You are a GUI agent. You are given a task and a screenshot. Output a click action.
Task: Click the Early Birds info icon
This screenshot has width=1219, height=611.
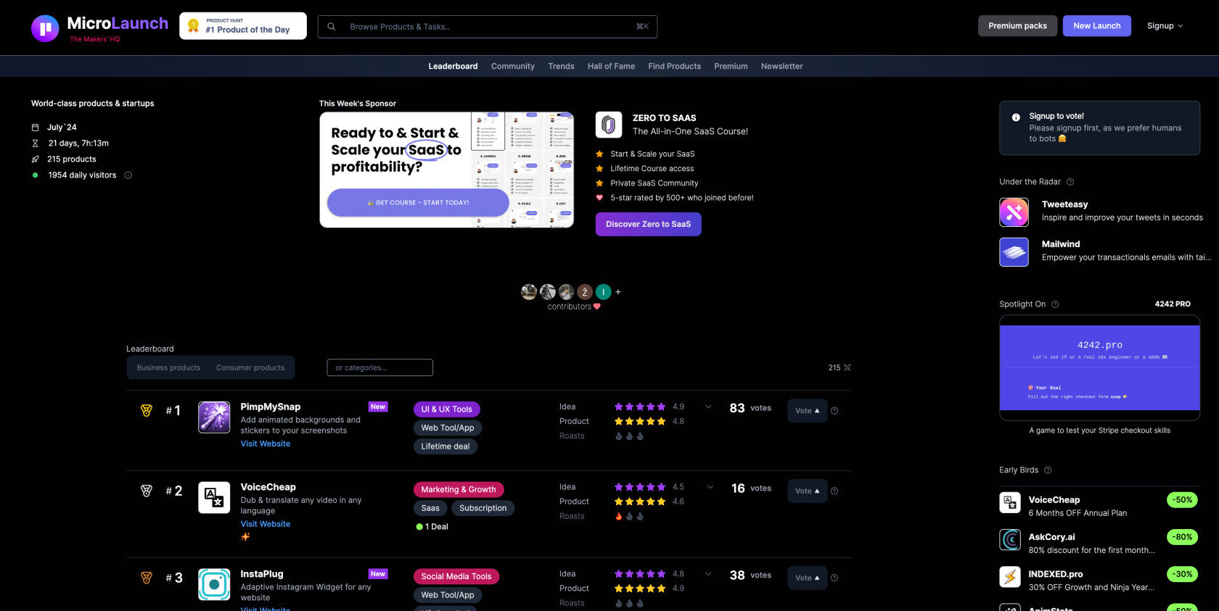(1048, 470)
